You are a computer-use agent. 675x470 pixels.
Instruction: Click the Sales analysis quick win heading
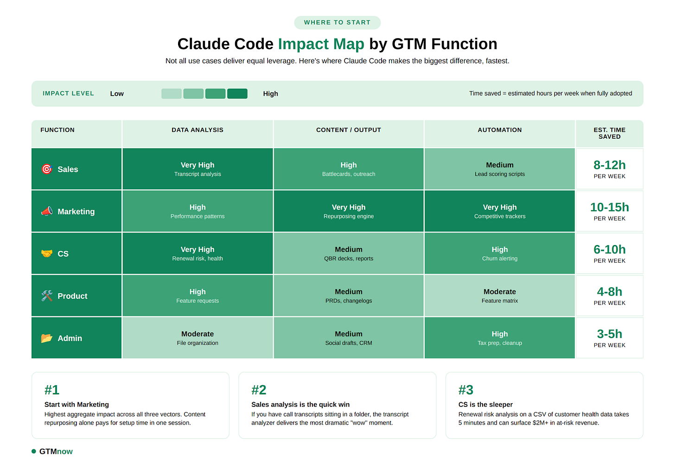[300, 405]
